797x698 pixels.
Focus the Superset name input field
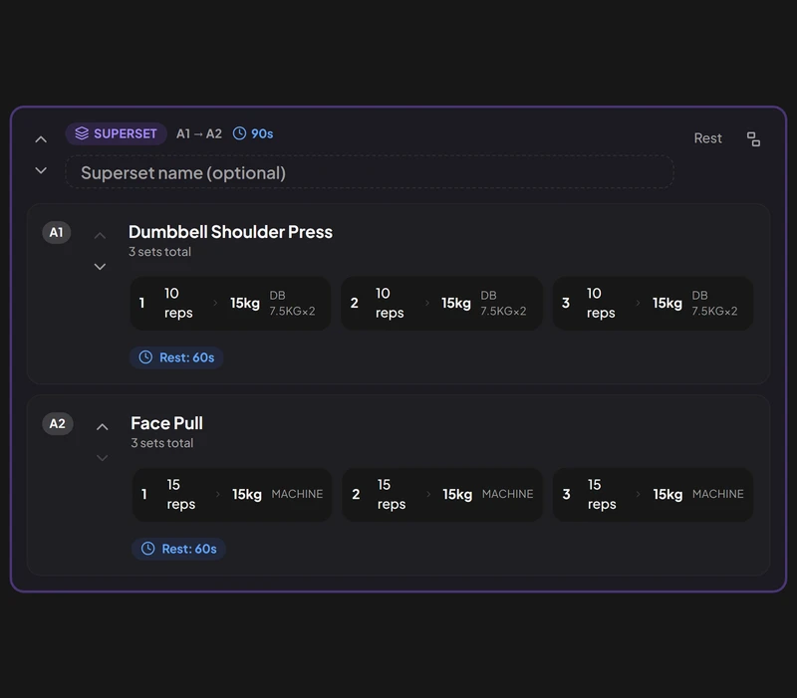pyautogui.click(x=370, y=172)
